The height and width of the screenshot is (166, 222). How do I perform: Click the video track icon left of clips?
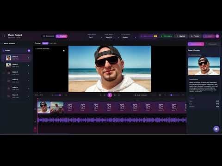click(35, 109)
